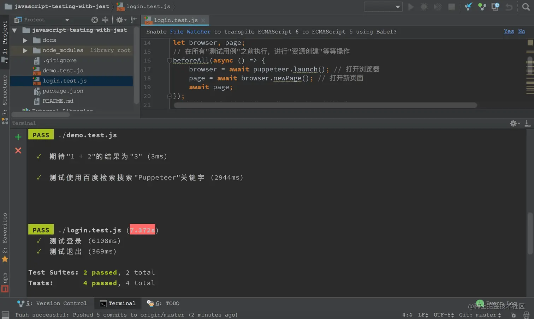
Task: Open the Show History clock icon
Action: point(496,7)
